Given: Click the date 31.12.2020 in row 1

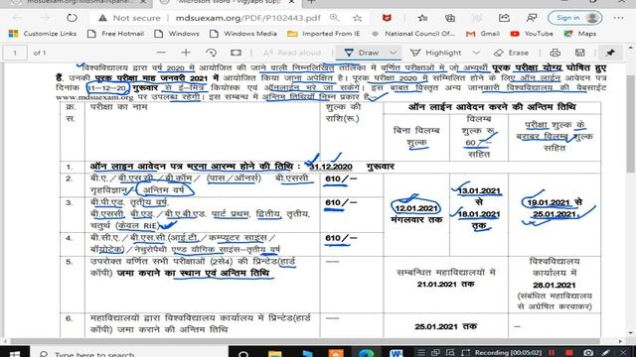Looking at the screenshot, I should (331, 167).
